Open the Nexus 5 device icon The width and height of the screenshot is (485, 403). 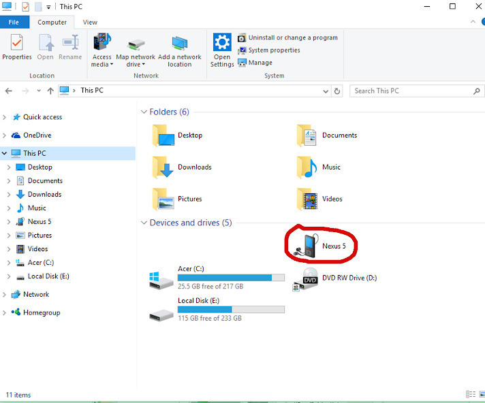pos(304,246)
